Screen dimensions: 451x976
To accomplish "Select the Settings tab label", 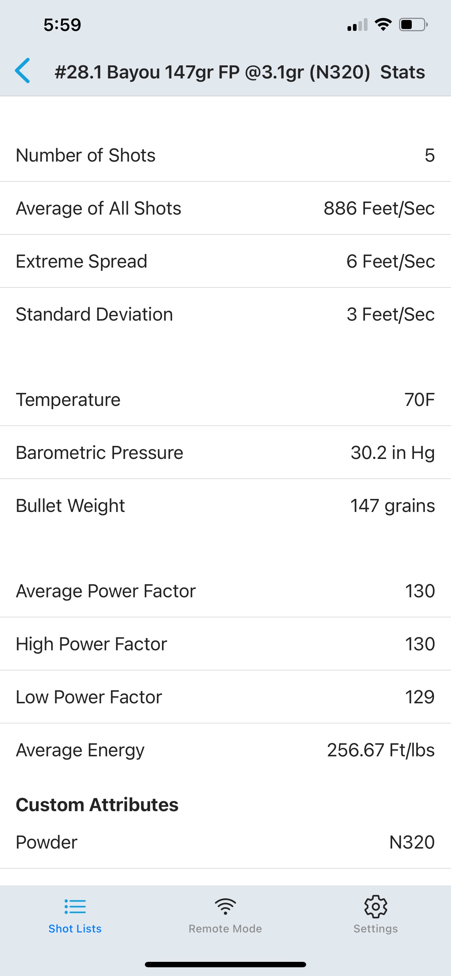I will 375,929.
